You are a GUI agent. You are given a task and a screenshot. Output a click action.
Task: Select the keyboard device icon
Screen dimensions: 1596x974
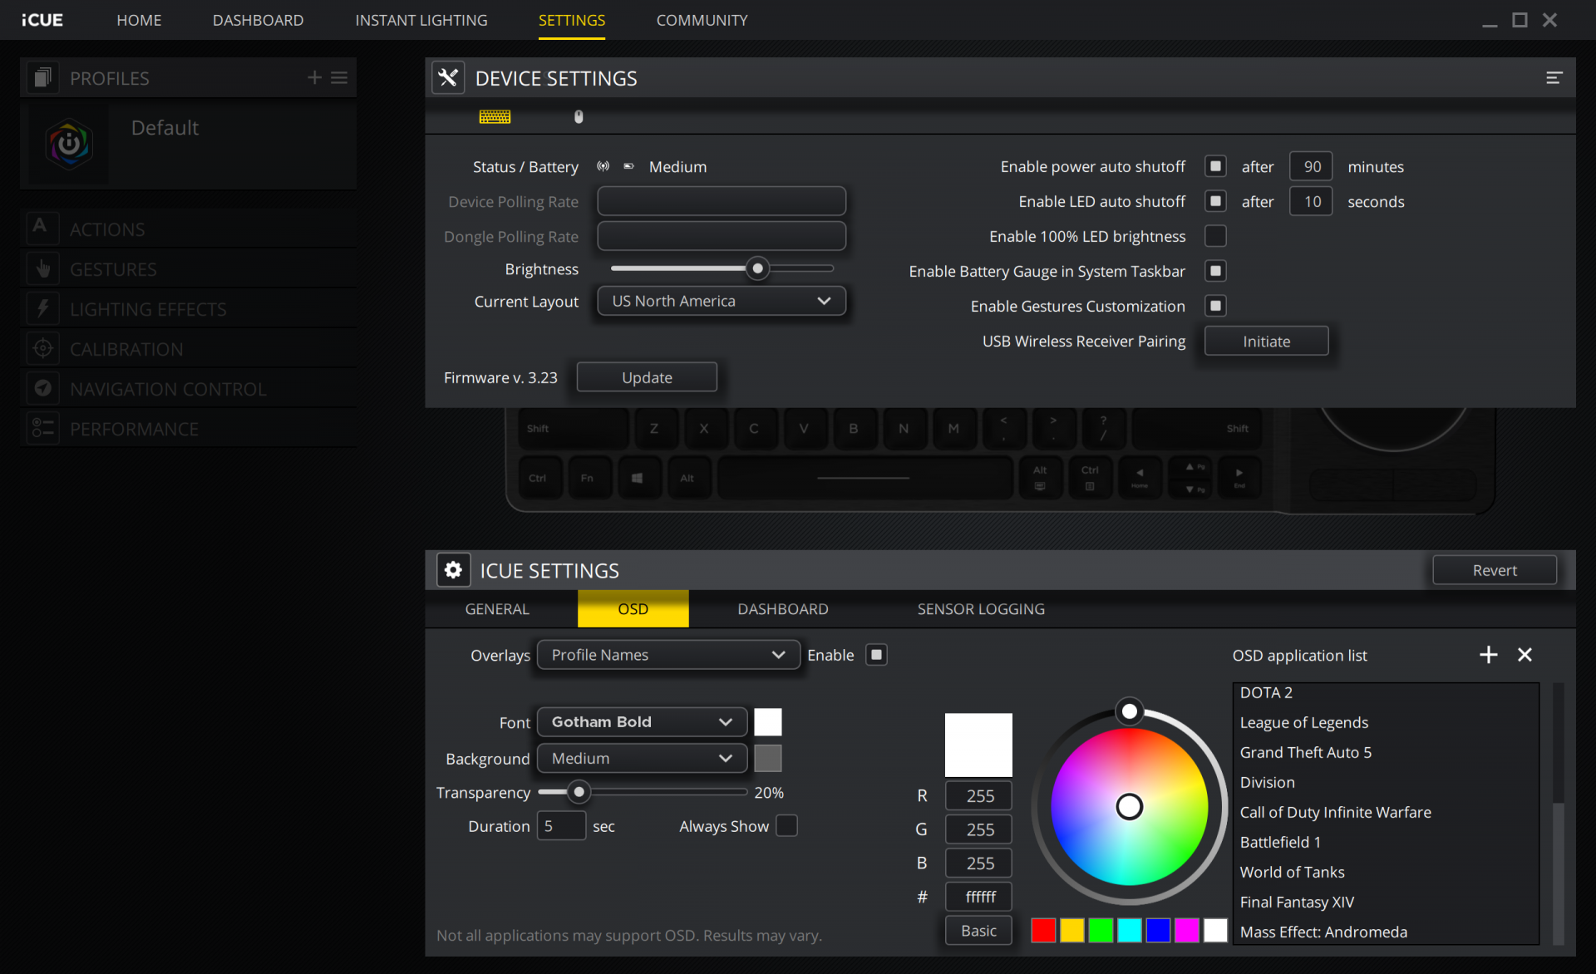[495, 117]
